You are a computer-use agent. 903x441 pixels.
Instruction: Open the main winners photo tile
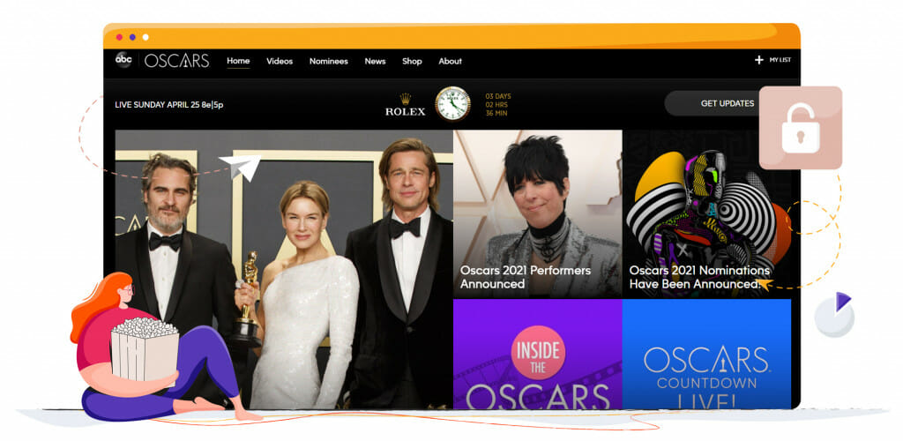[284, 269]
